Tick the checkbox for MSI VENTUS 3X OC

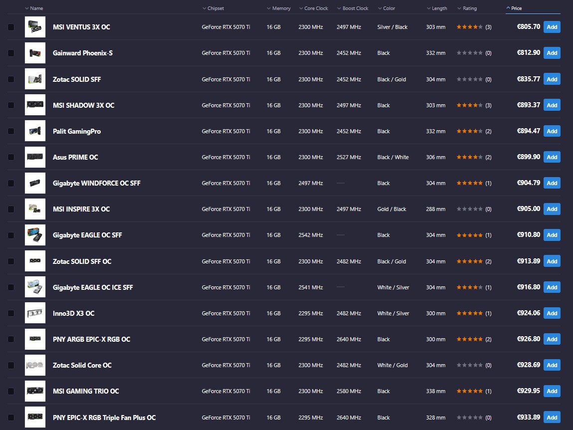pos(11,27)
